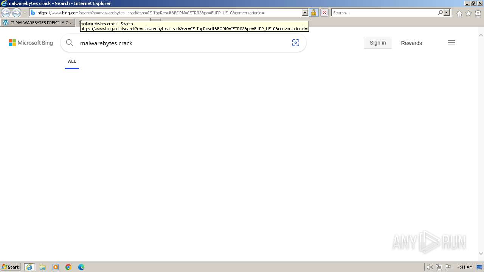Open the volume speaker tray icon
Screen dimensions: 484x272
[430, 267]
